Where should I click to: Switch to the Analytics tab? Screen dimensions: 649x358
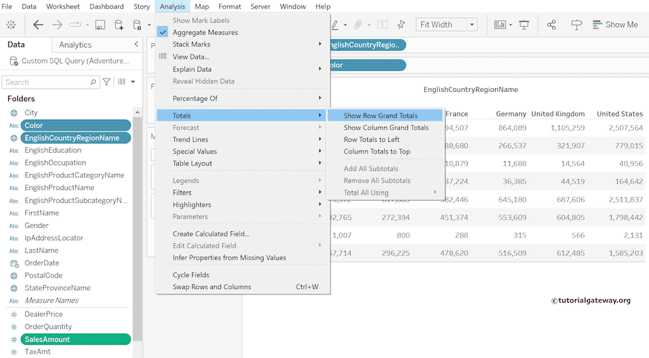tap(75, 45)
